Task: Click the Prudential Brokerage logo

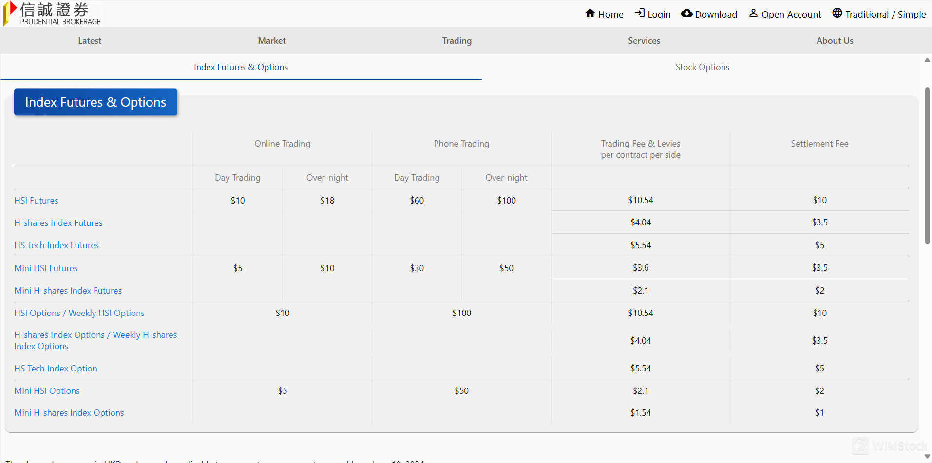Action: pyautogui.click(x=53, y=14)
